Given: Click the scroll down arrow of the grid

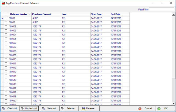Looking at the screenshot, I should (174, 103).
